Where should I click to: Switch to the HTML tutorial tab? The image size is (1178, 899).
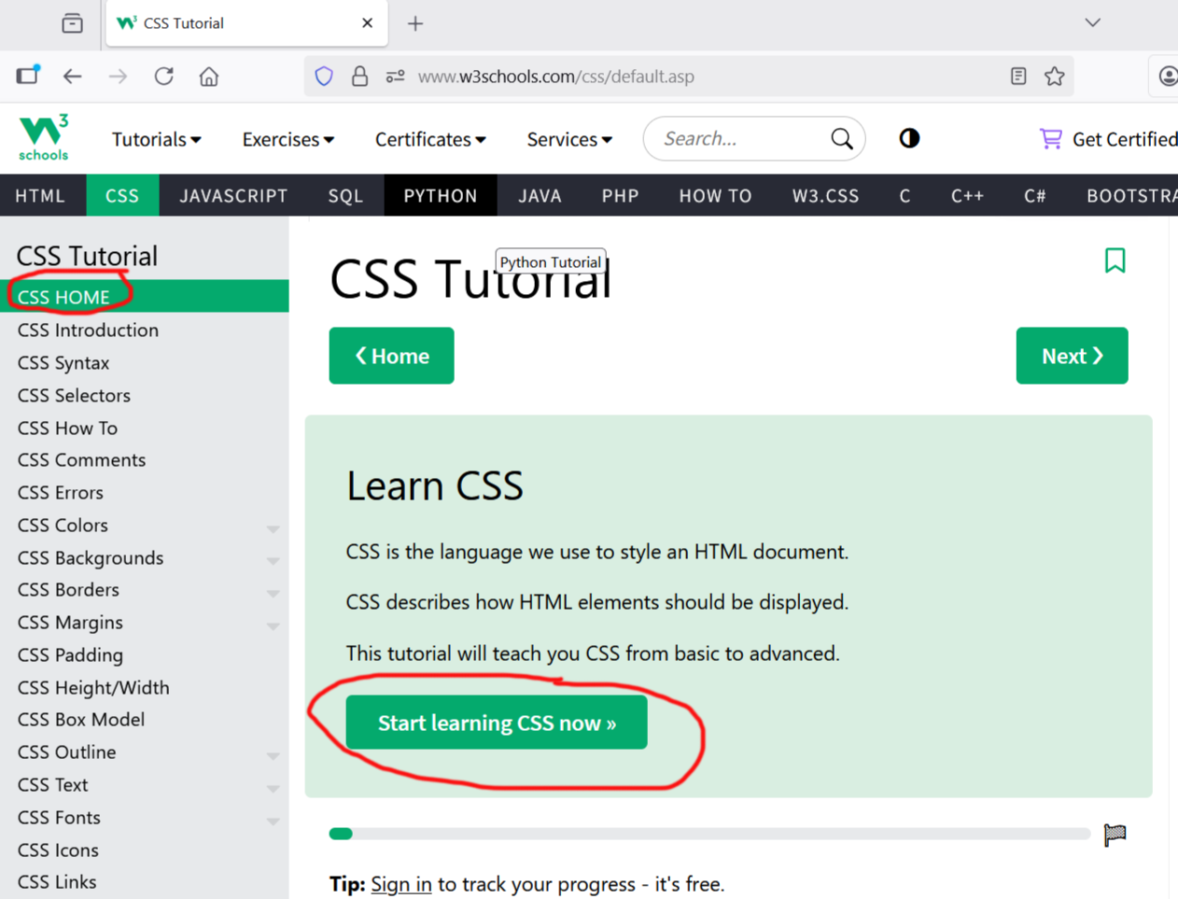pyautogui.click(x=40, y=195)
